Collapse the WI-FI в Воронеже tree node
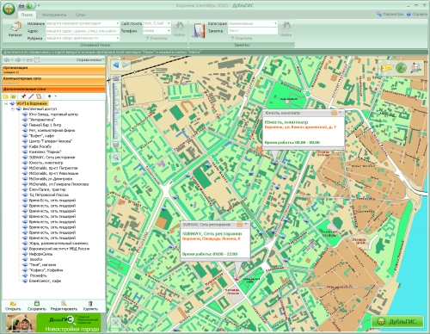 [x=6, y=103]
